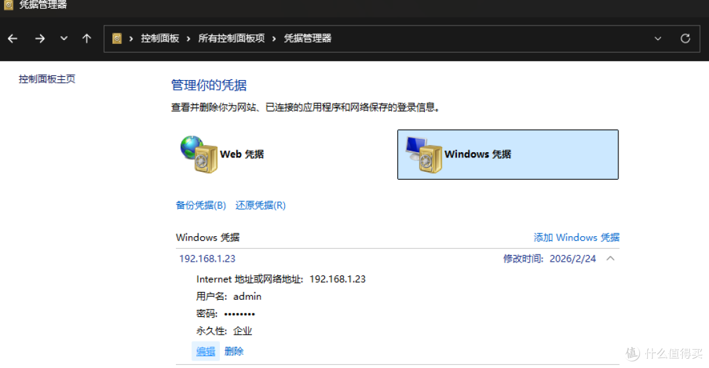Open recent locations dropdown chevron
Viewport: 709px width, 368px height.
tap(64, 39)
